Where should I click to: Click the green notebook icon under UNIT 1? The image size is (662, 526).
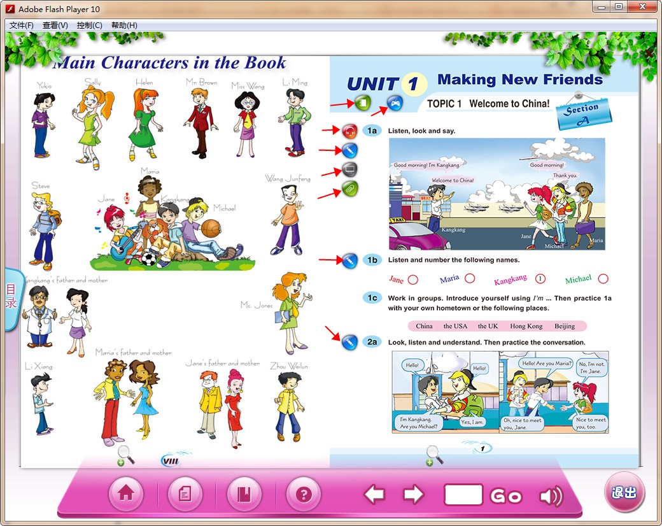tap(362, 103)
